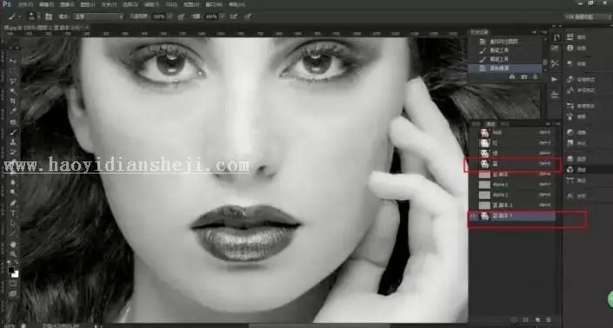Viewport: 613px width, 328px height.
Task: Click the RGB composite channel thumbnail
Action: click(x=485, y=133)
